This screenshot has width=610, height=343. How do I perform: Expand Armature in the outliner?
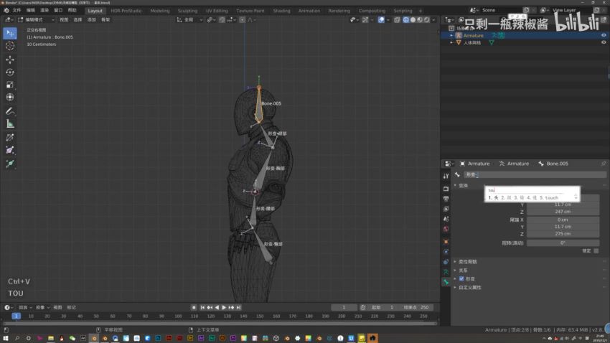(451, 35)
